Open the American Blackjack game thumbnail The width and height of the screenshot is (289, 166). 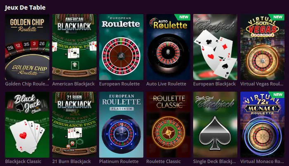[x=74, y=47]
